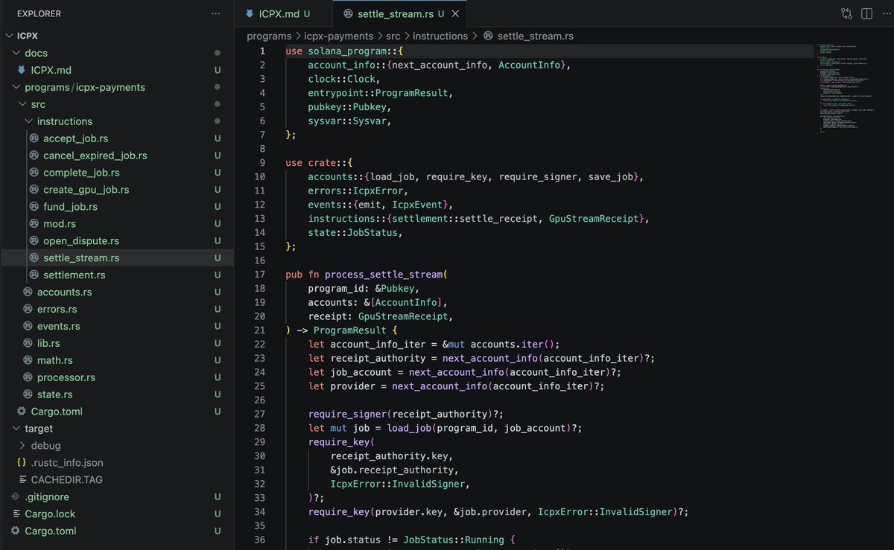This screenshot has height=550, width=894.
Task: Click 'src' breadcrumb segment
Action: click(x=393, y=36)
